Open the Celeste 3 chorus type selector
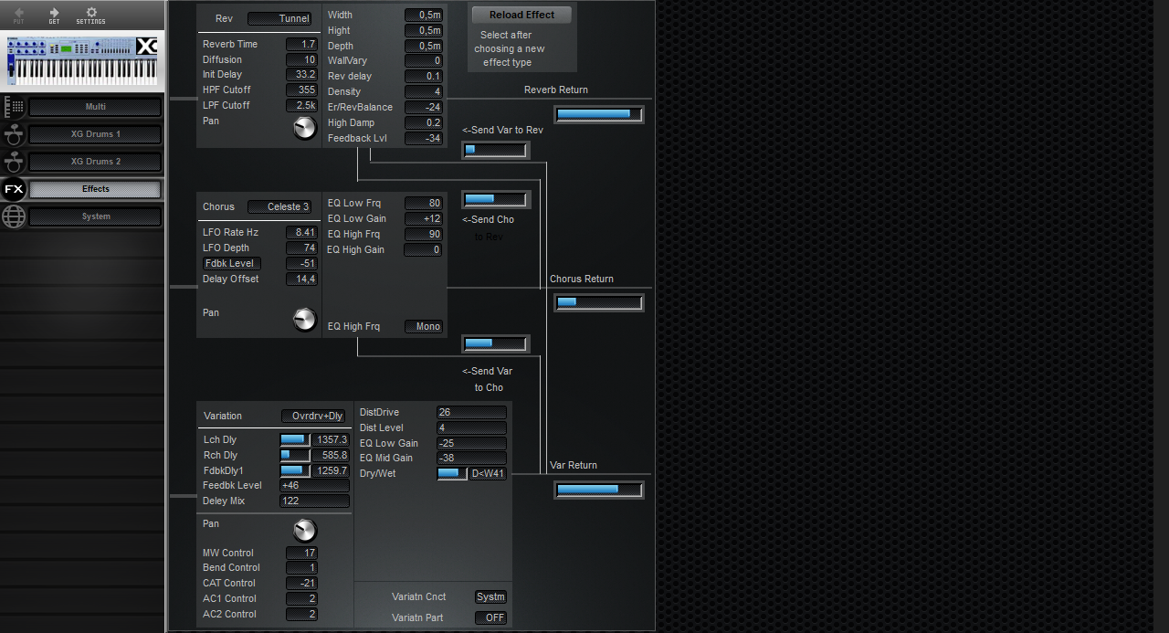The width and height of the screenshot is (1169, 633). point(279,206)
